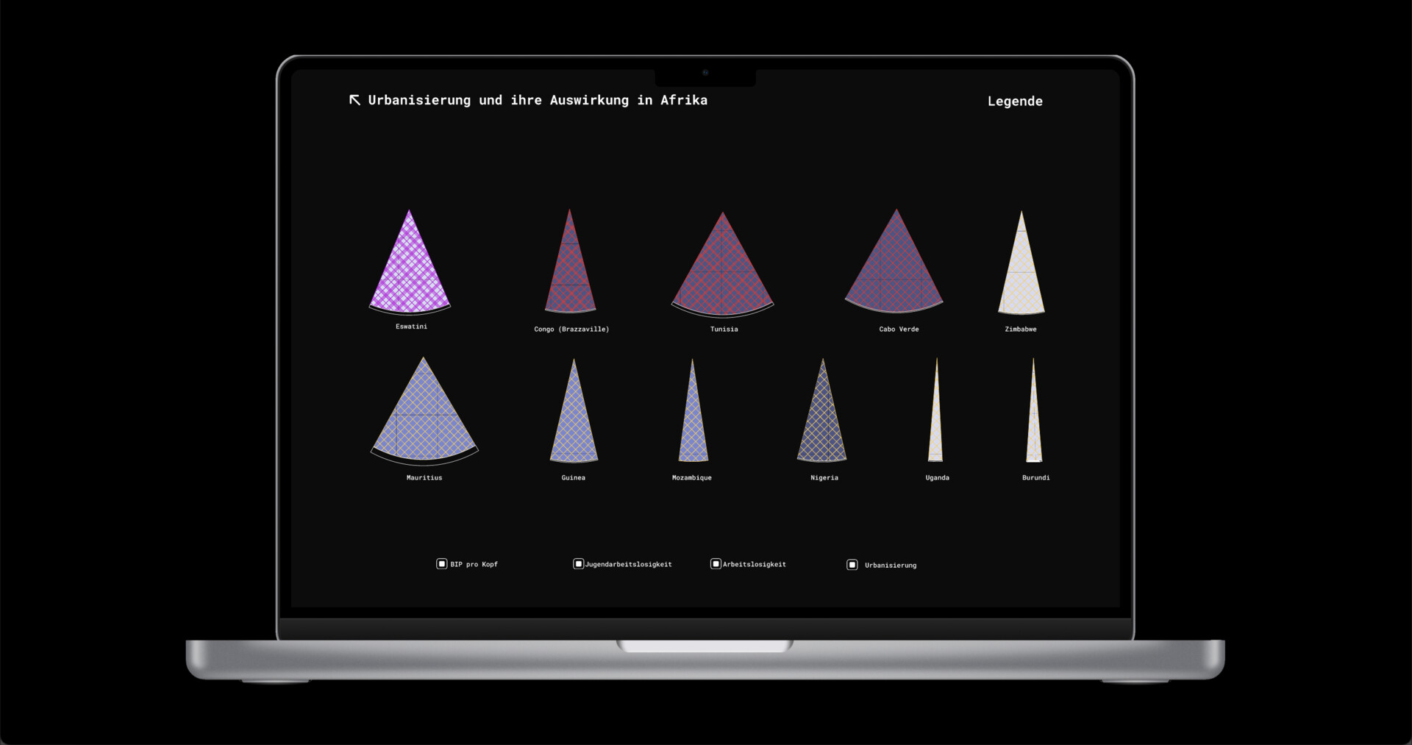Check the Urbanisierung checkbox

[x=852, y=565]
